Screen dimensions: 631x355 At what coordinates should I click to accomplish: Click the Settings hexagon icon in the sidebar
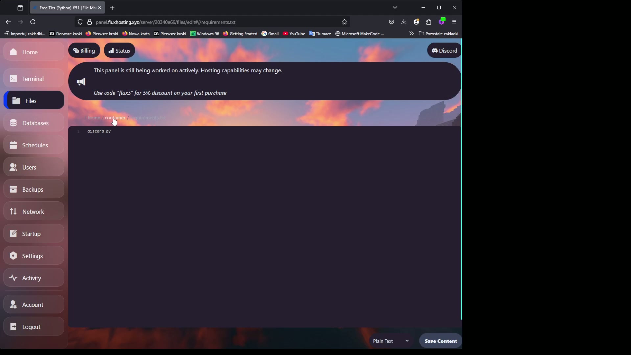pyautogui.click(x=13, y=256)
